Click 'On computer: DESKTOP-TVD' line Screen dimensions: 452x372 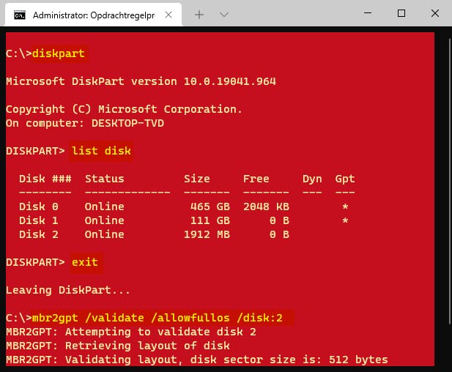85,123
